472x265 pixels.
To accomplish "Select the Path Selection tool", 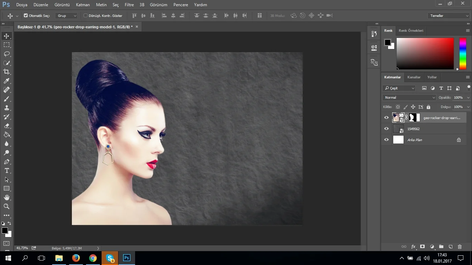I will click(x=7, y=179).
